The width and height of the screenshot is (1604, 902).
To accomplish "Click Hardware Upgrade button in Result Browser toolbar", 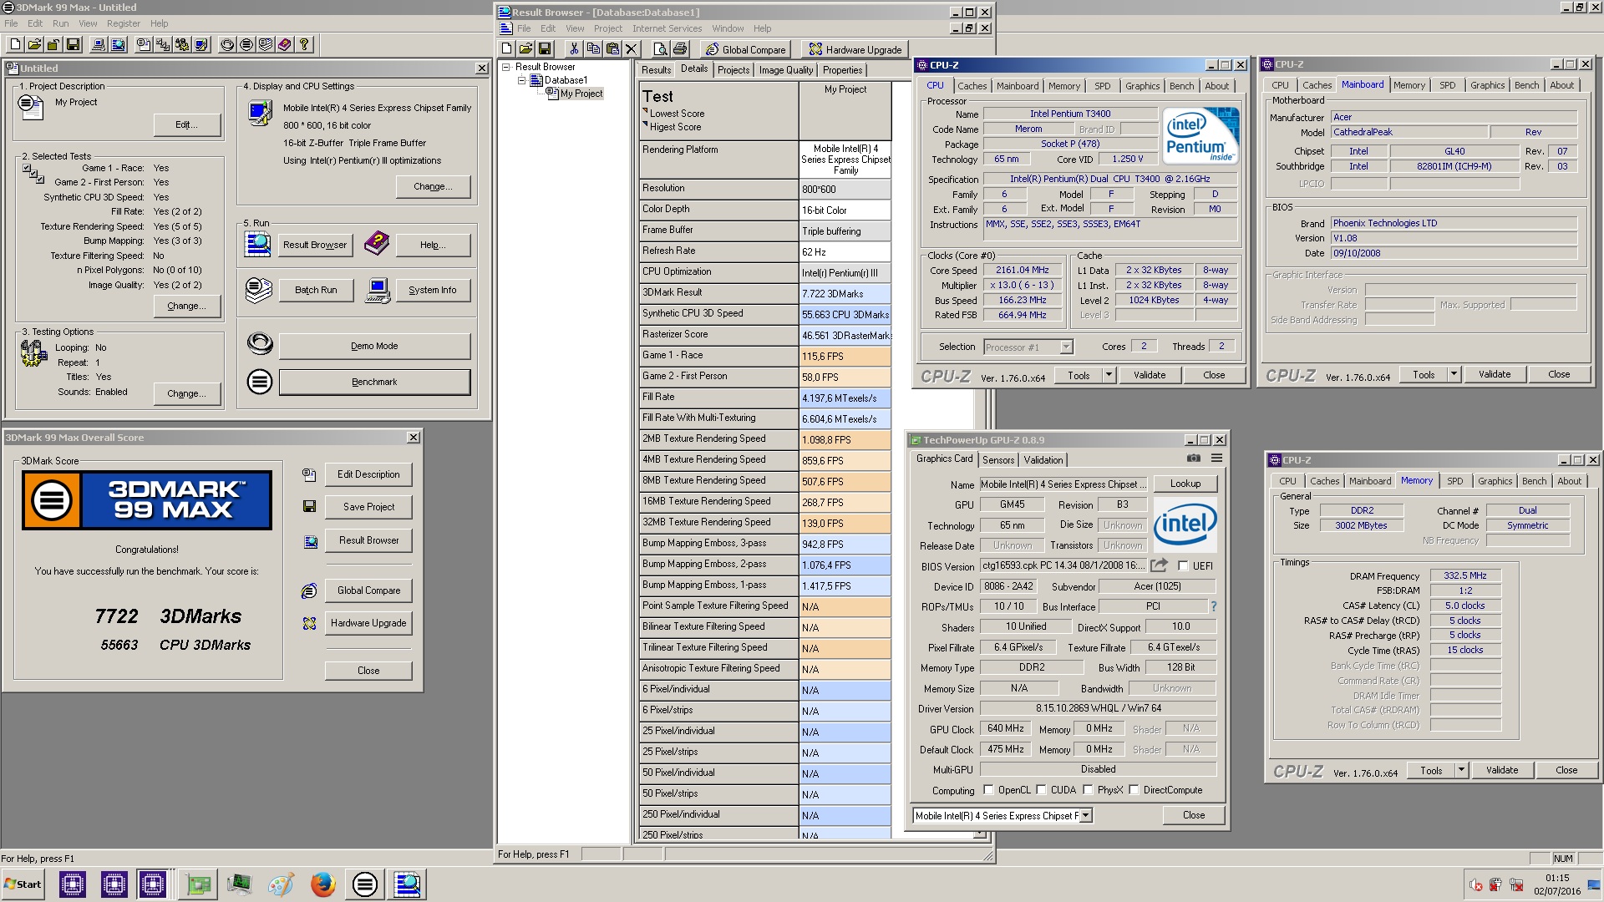I will [x=855, y=49].
